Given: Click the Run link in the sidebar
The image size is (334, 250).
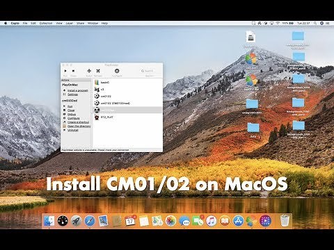Looking at the screenshot, I should pyautogui.click(x=70, y=106).
